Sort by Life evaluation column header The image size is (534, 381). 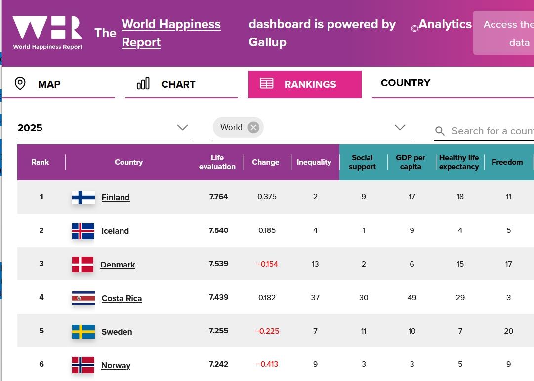(217, 162)
